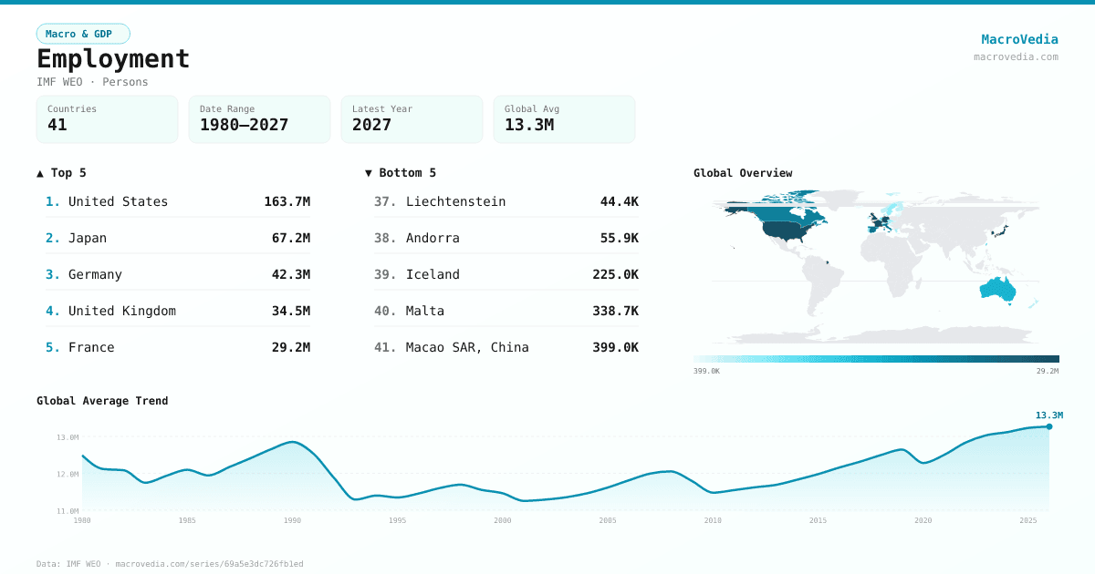Click the 55.9K value
Viewport: 1095px width, 574px height.
tap(619, 238)
